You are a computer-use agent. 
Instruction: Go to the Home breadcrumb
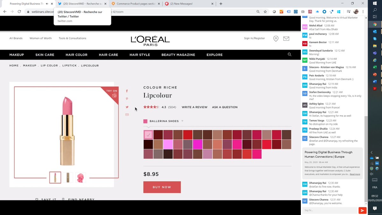point(14,66)
